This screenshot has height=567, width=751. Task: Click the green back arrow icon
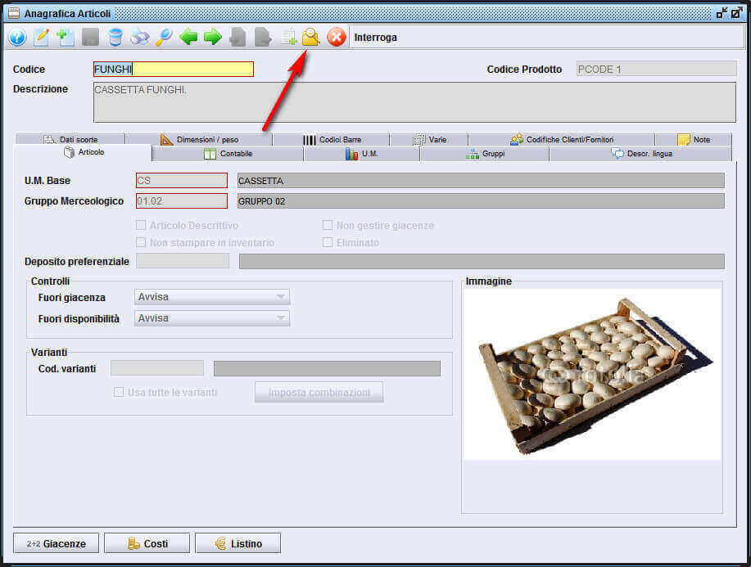coord(187,38)
